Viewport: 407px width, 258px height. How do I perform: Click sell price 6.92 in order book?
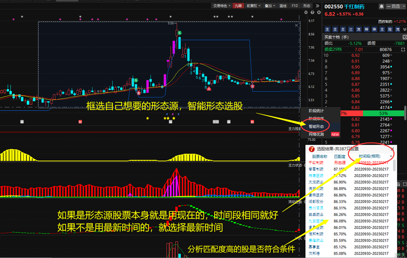pyautogui.click(x=355, y=55)
